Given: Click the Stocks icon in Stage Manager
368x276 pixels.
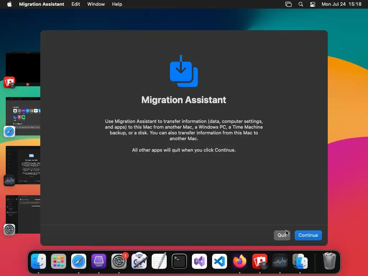Looking at the screenshot, I should tap(9, 180).
